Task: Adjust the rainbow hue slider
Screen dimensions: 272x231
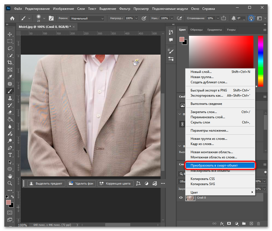Action: point(261,61)
